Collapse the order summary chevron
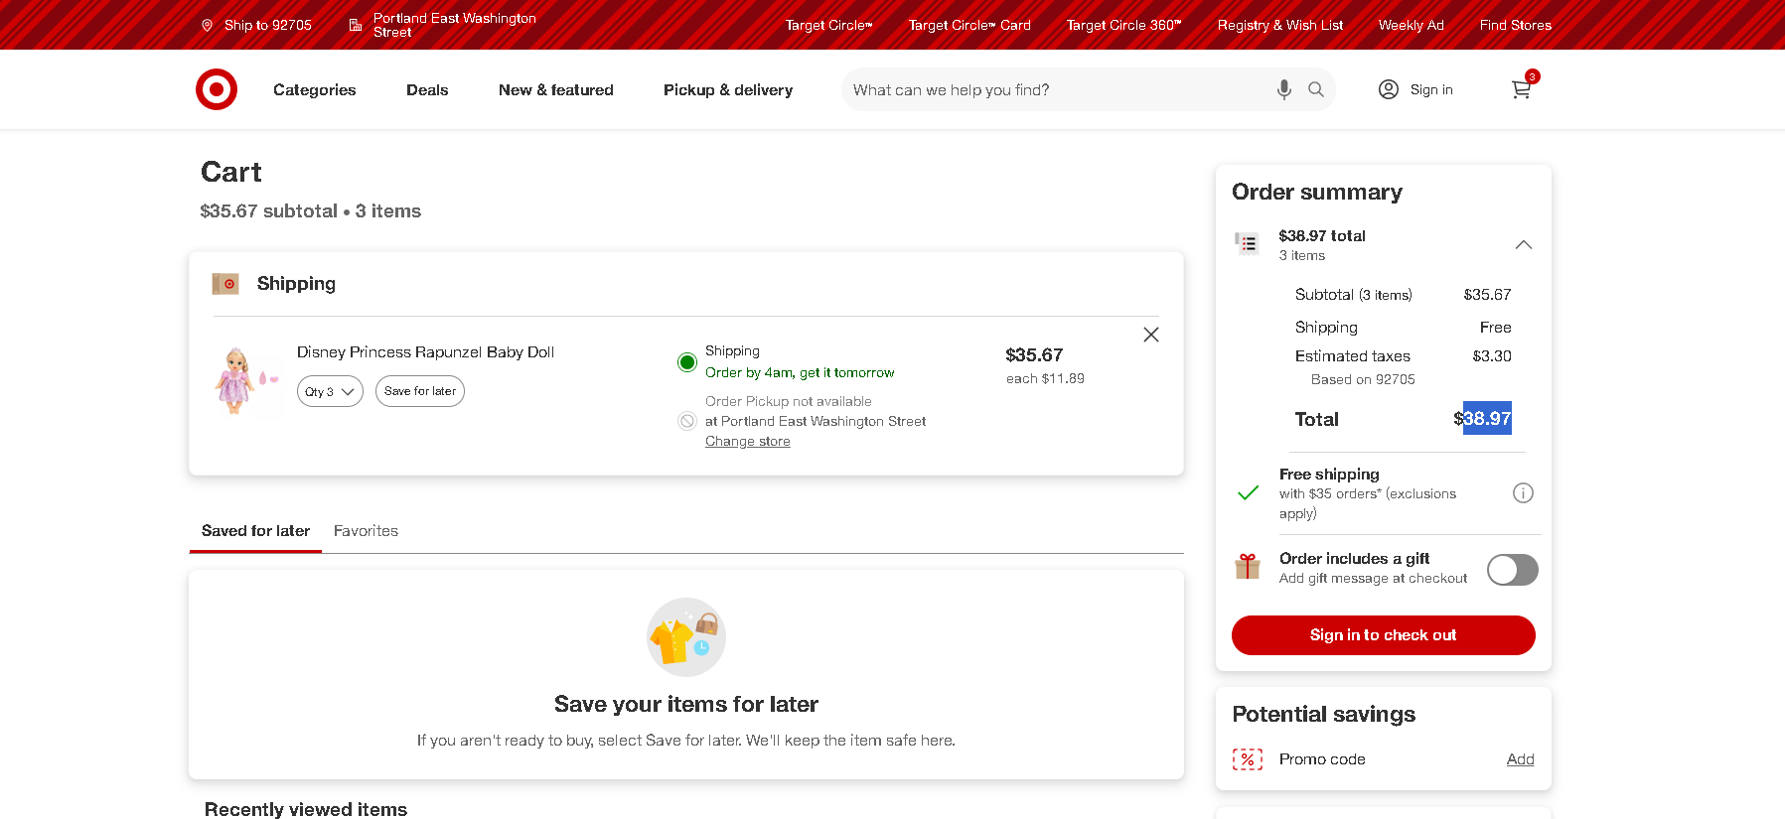The image size is (1785, 819). 1523,244
